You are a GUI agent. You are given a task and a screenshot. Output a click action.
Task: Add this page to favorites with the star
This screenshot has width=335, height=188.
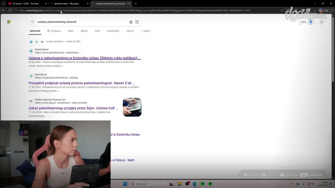coord(282,10)
